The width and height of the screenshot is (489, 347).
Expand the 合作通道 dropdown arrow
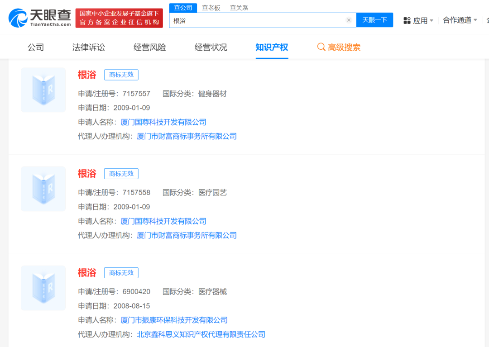pyautogui.click(x=475, y=20)
